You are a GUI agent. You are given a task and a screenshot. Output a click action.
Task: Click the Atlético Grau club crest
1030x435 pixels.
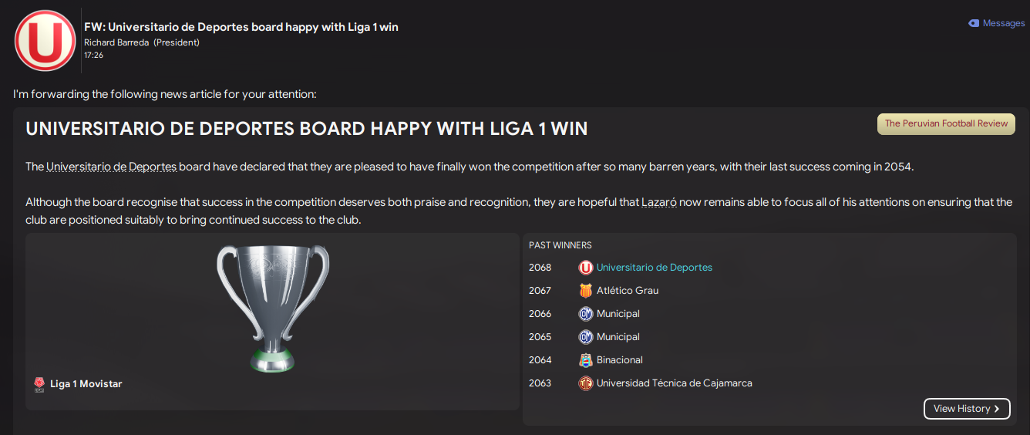(586, 291)
